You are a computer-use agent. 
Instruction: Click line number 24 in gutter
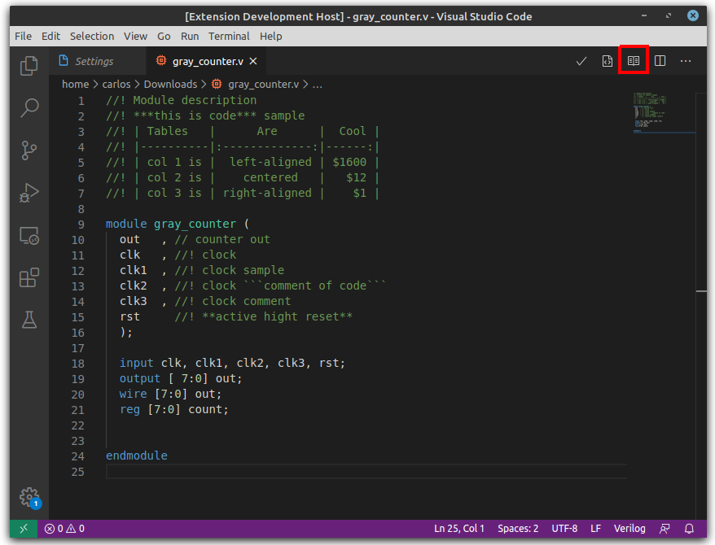[78, 456]
